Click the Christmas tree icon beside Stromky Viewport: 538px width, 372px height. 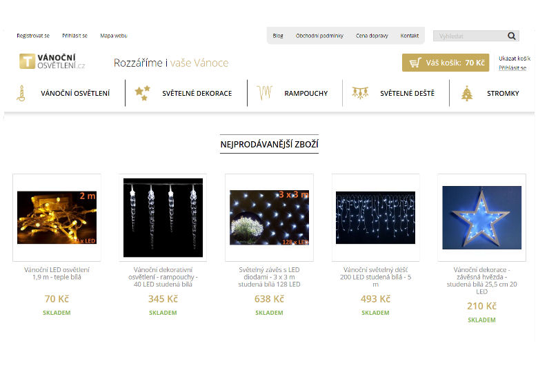[x=467, y=93]
